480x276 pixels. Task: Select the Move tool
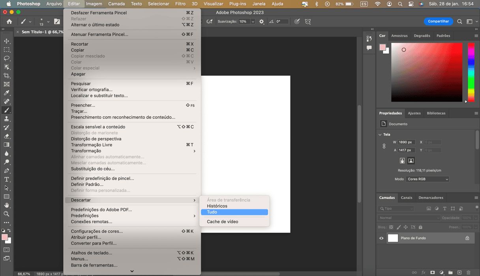pos(7,41)
